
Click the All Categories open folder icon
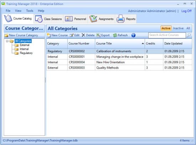pyautogui.click(x=12, y=41)
